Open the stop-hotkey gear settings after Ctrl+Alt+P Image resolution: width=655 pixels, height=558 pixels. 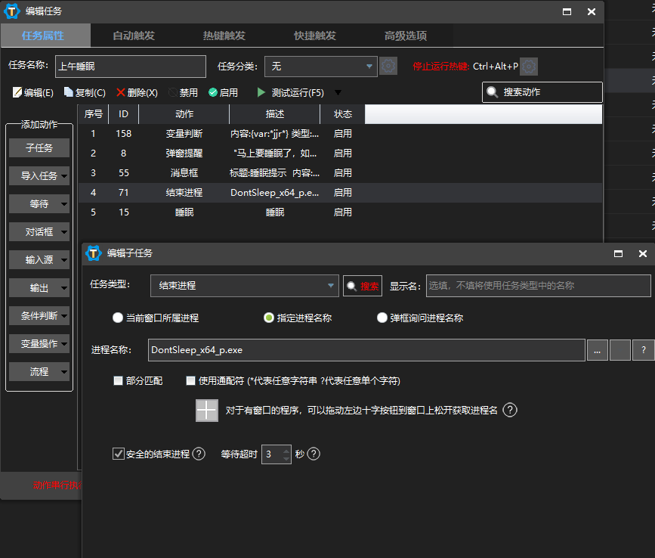coord(529,67)
